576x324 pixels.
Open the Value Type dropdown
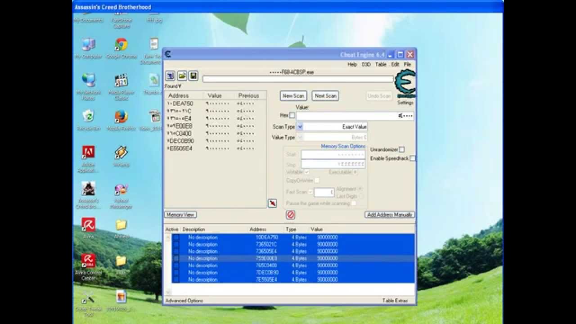pos(300,137)
